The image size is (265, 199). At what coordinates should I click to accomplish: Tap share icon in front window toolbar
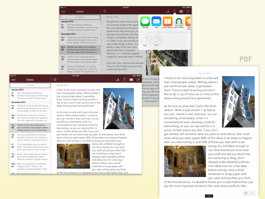(124, 80)
